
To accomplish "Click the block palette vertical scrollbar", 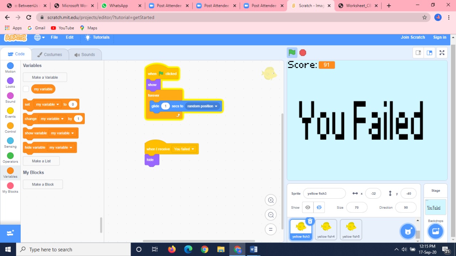I will tap(101, 225).
